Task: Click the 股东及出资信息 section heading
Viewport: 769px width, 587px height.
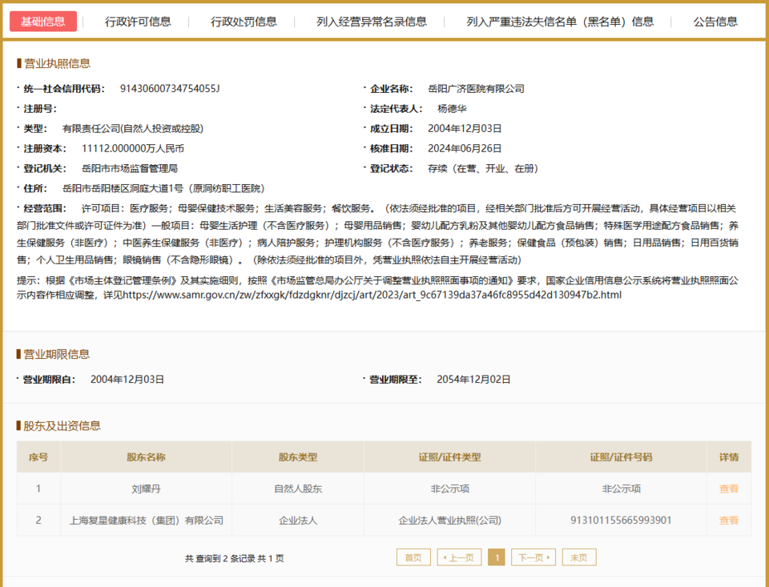Action: click(x=62, y=426)
